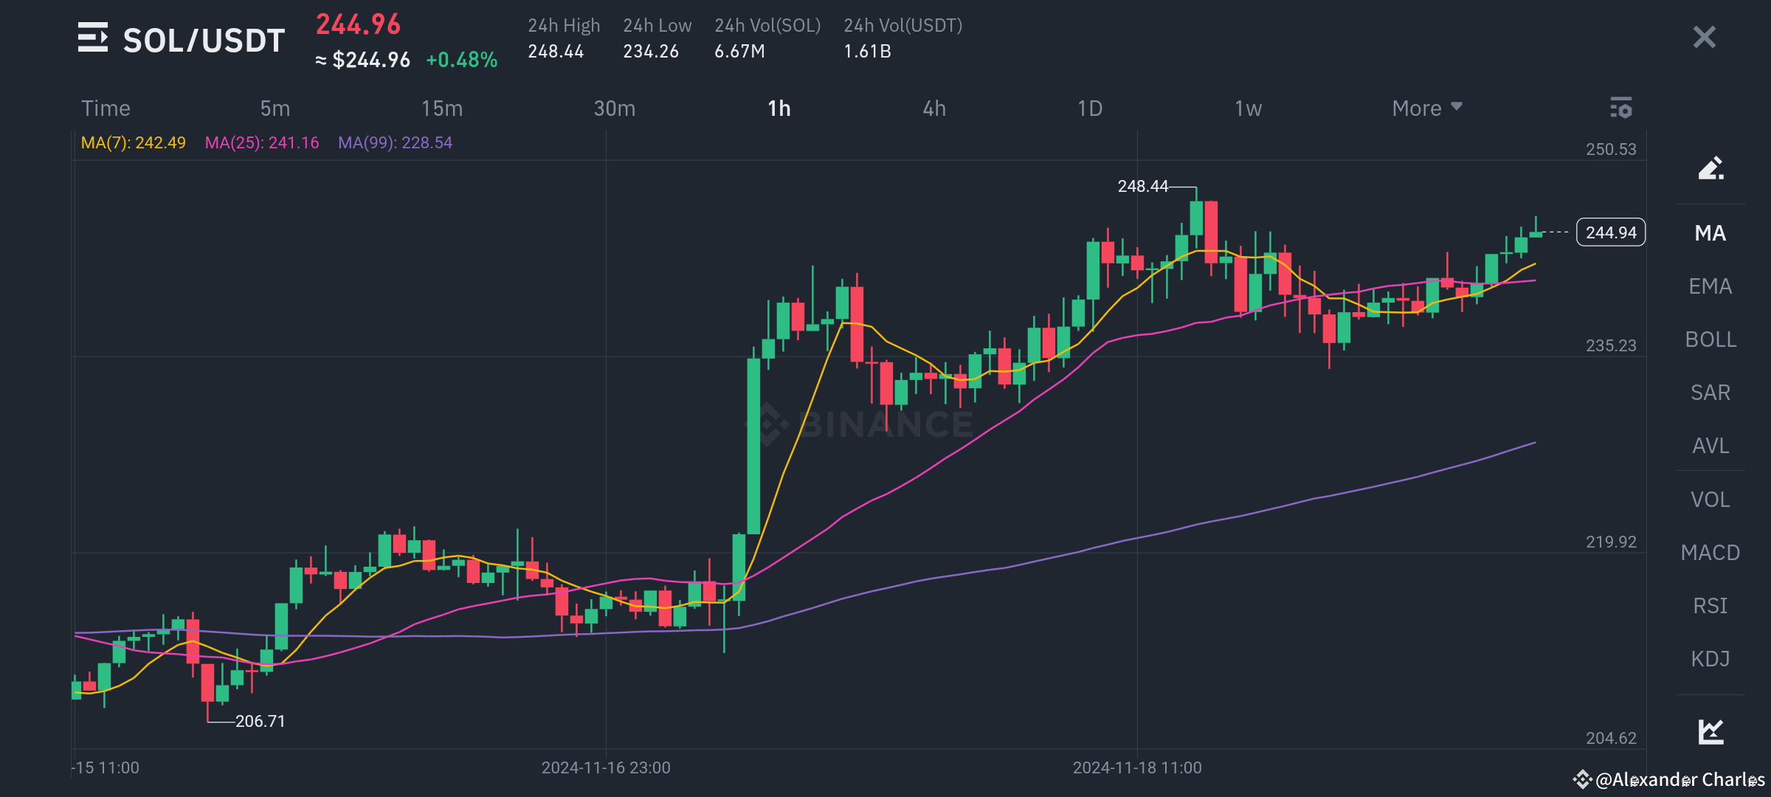The height and width of the screenshot is (797, 1771).
Task: Click the chart settings icon near timeframe bar
Action: click(x=1622, y=108)
